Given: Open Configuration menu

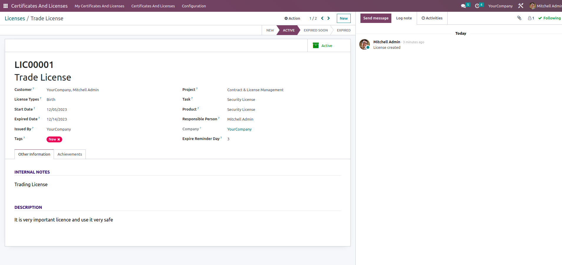Looking at the screenshot, I should (x=194, y=6).
